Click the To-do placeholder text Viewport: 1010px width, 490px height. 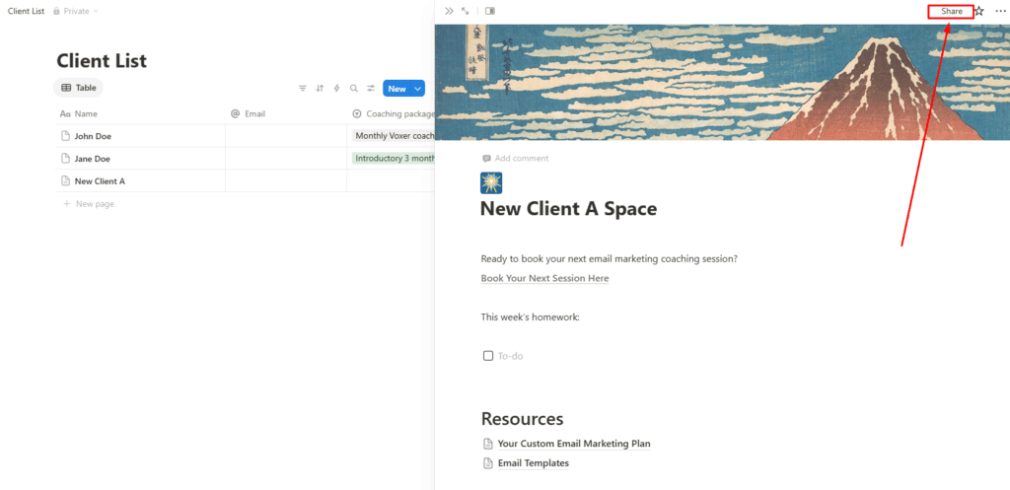(510, 356)
